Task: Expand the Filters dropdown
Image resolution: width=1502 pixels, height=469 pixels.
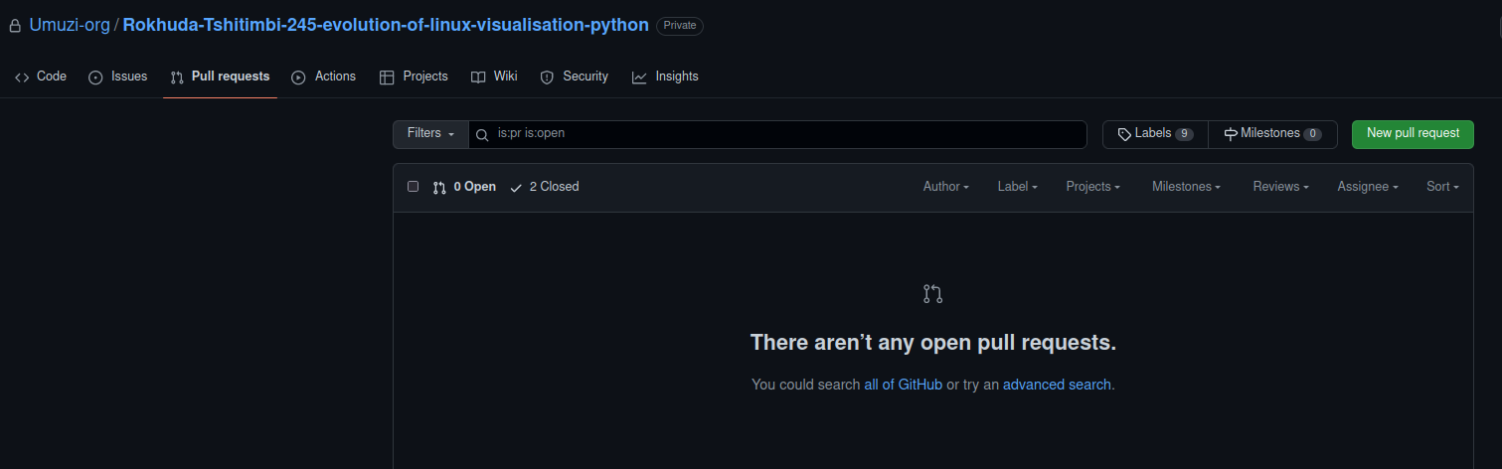Action: (x=430, y=133)
